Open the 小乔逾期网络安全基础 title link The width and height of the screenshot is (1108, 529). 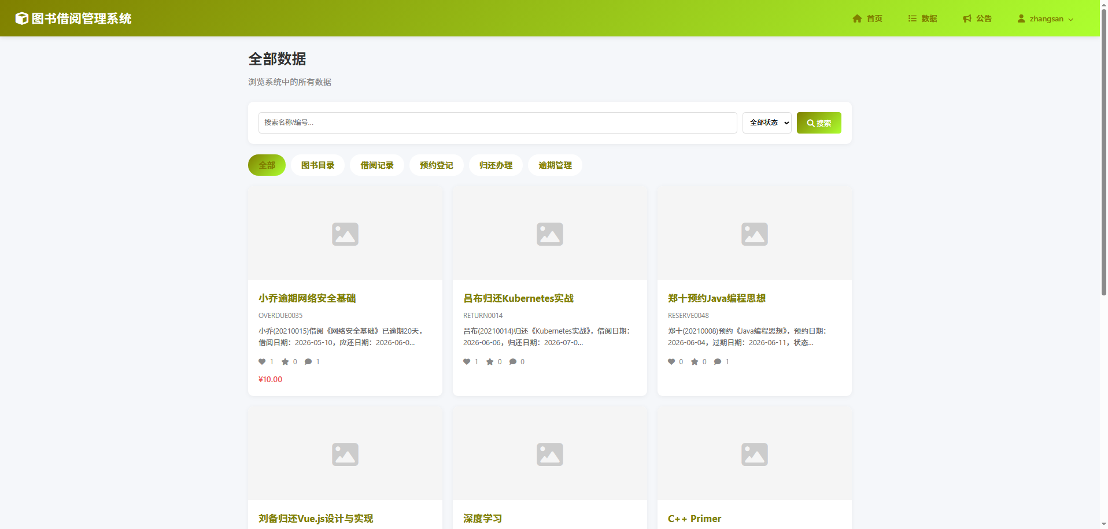pos(307,298)
